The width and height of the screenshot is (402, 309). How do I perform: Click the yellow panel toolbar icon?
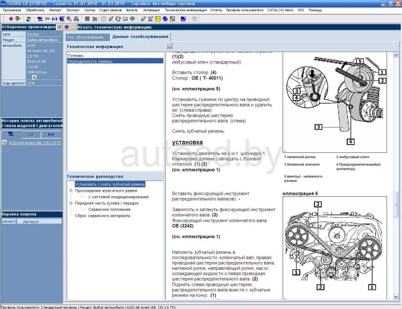(158, 19)
